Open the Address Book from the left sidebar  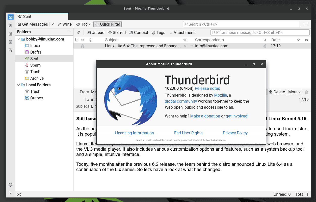[10, 25]
